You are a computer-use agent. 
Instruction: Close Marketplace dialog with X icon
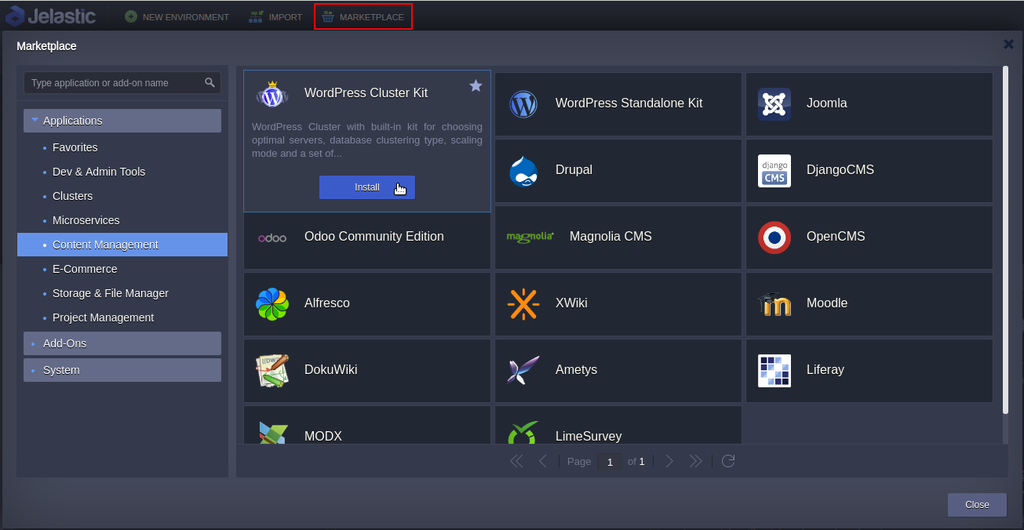click(x=1008, y=45)
